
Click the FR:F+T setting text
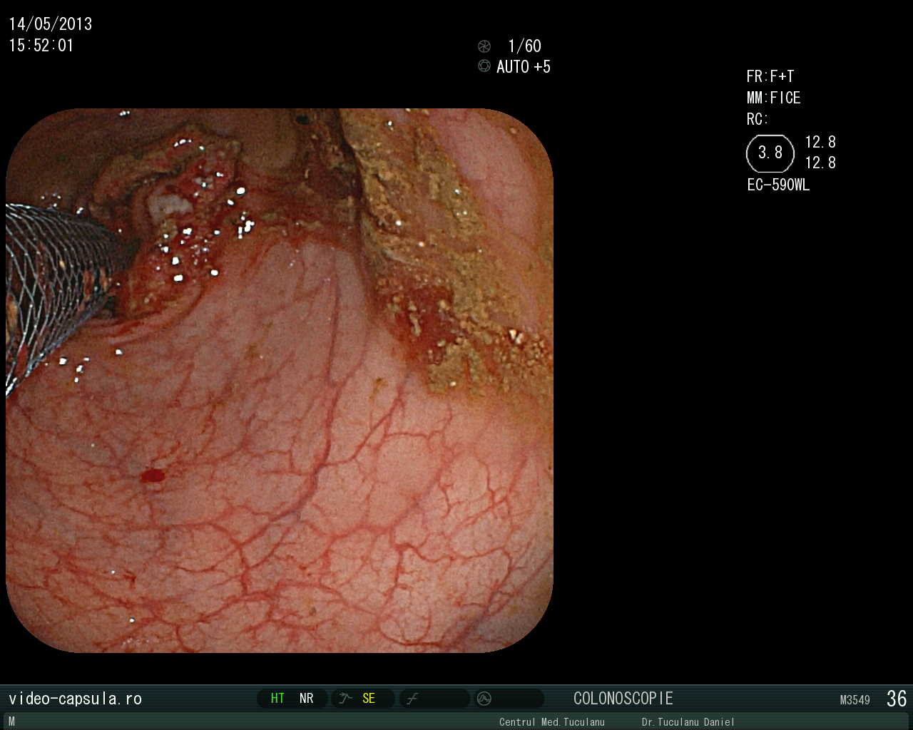click(x=770, y=76)
